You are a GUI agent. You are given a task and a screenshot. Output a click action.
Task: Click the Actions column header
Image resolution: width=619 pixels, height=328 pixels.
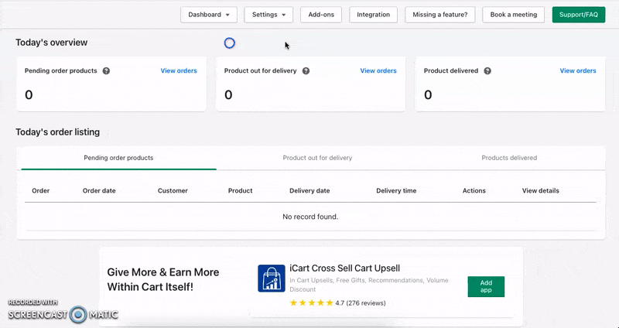click(x=474, y=190)
